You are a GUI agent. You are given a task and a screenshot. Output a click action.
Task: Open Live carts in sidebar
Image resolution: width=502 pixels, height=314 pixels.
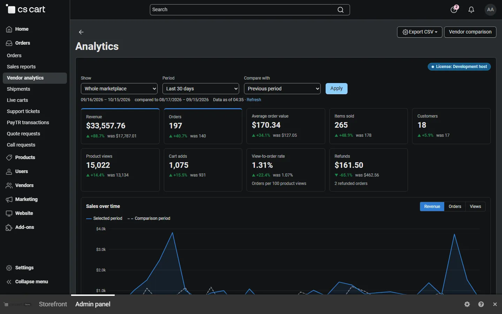click(x=17, y=100)
